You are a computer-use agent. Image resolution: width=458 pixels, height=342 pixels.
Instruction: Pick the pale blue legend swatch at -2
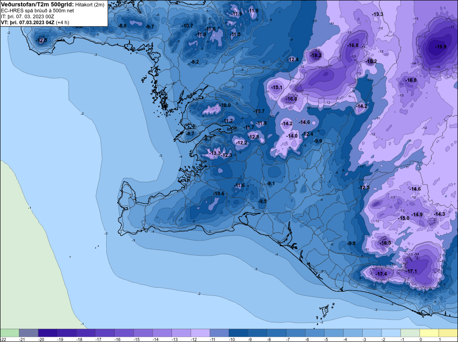[x=391, y=333]
